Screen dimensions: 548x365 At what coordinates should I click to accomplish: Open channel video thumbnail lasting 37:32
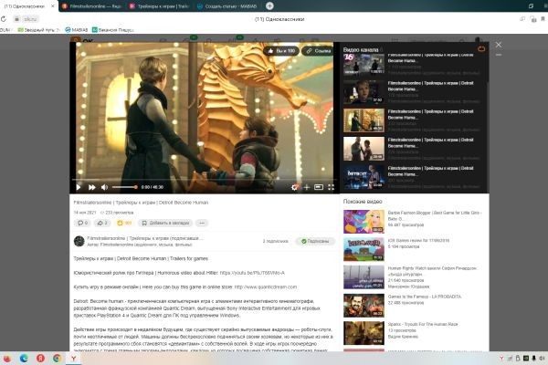364,92
